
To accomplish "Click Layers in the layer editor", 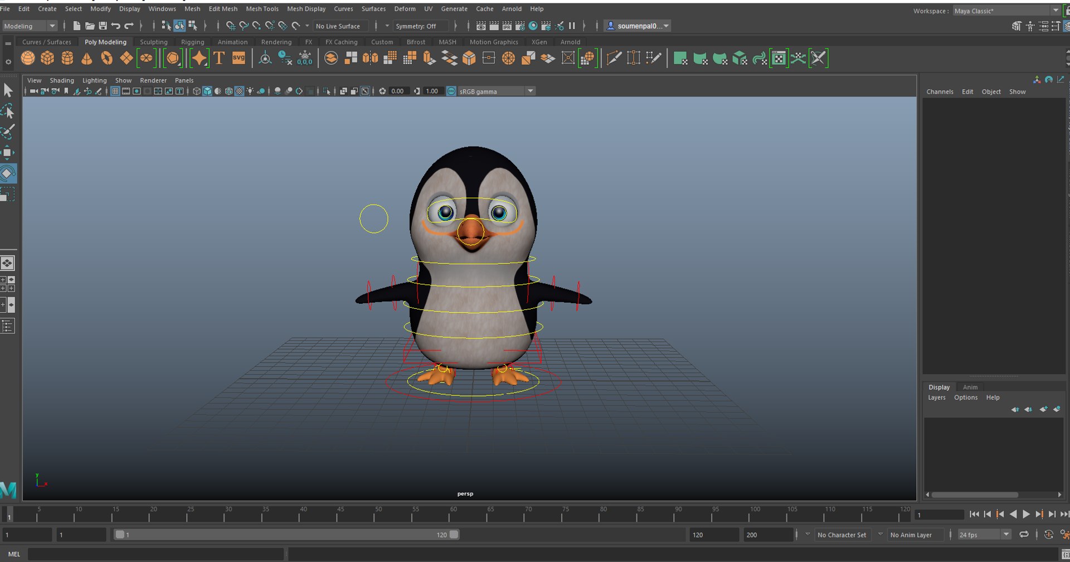I will tap(936, 398).
